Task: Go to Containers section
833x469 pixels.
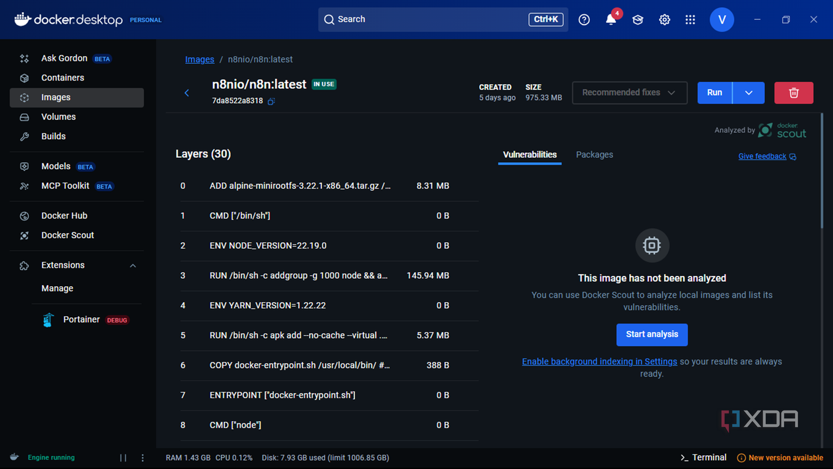Action: [x=77, y=78]
